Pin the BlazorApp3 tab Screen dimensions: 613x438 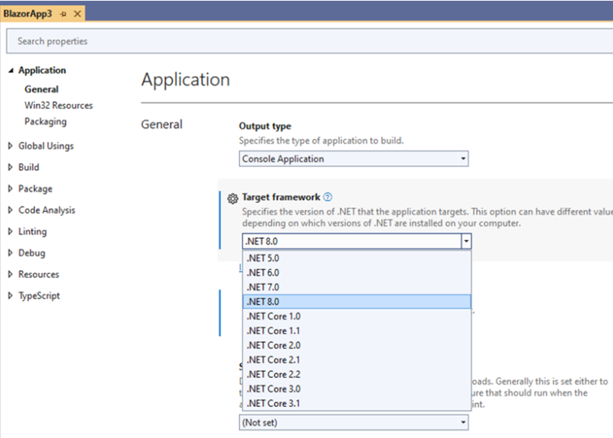coord(63,14)
